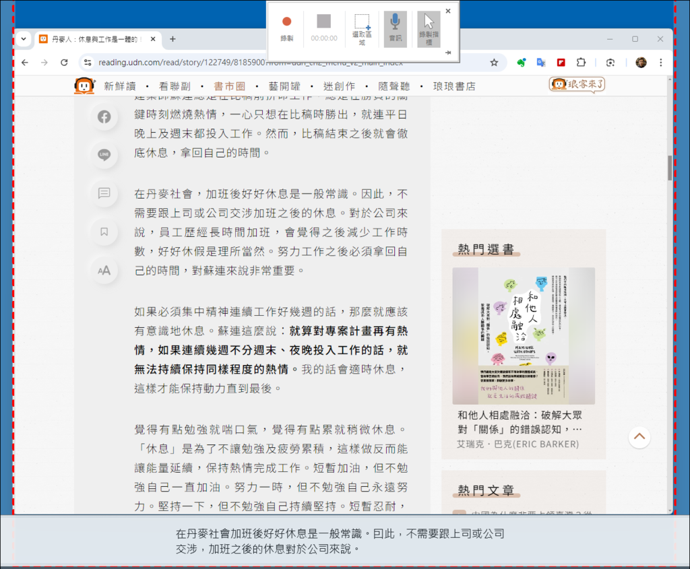This screenshot has width=690, height=569.
Task: Open the 琅琅書店 navigation item
Action: 454,86
